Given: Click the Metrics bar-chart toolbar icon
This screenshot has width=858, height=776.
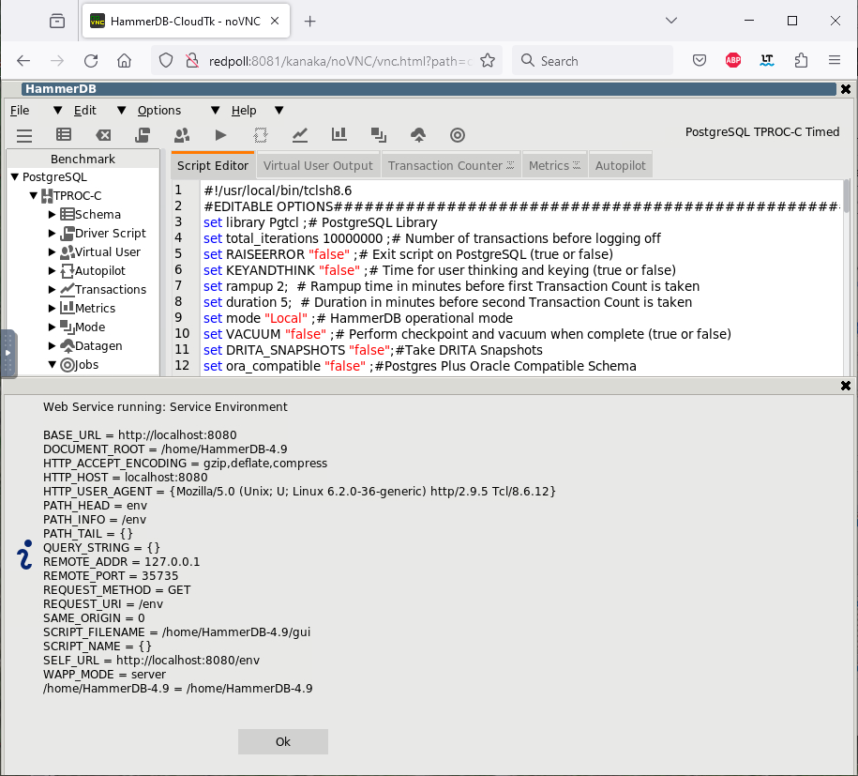Looking at the screenshot, I should click(339, 135).
